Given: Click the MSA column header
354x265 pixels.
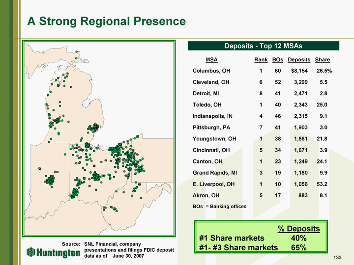Looking at the screenshot, I should [211, 60].
